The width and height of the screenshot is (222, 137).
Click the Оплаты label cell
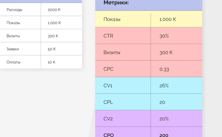(x=13, y=62)
